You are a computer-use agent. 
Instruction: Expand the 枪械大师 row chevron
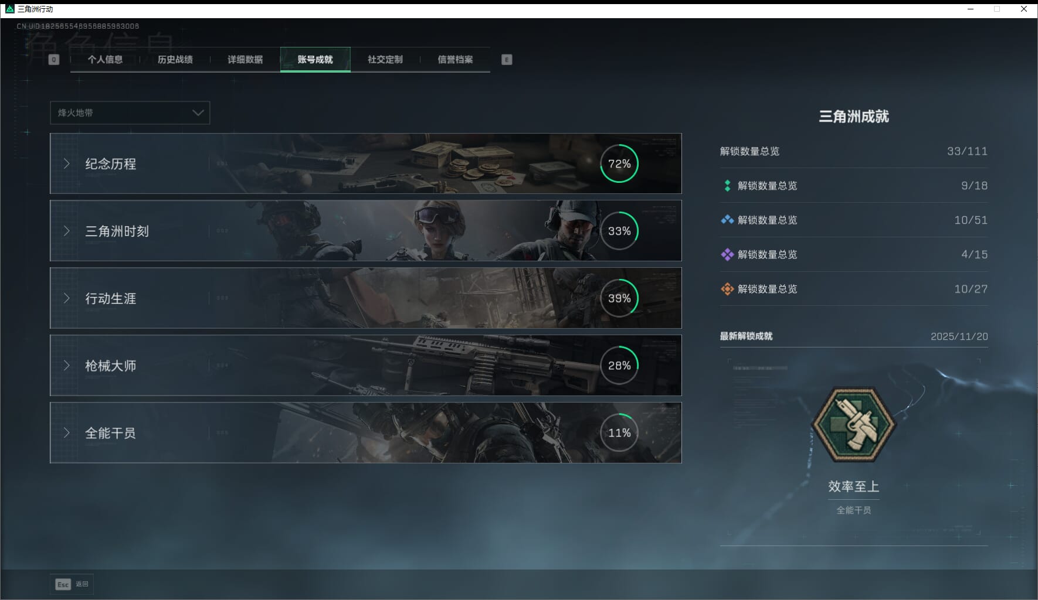pos(67,366)
